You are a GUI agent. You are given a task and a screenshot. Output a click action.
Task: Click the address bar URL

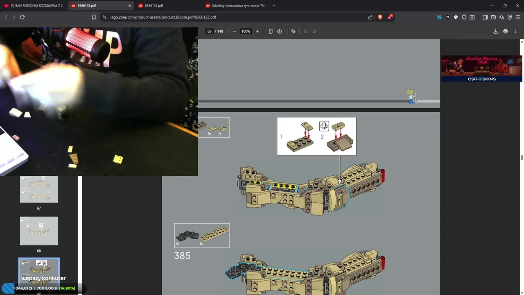point(163,17)
